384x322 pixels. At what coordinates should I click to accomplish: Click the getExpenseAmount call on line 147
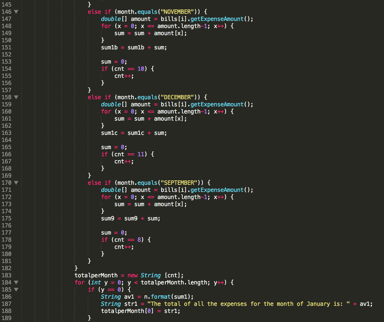click(217, 19)
